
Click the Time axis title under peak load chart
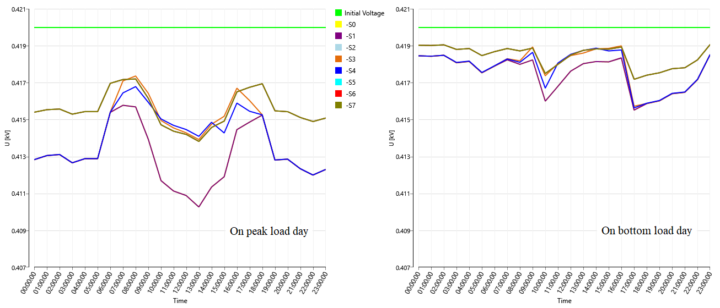click(x=180, y=301)
